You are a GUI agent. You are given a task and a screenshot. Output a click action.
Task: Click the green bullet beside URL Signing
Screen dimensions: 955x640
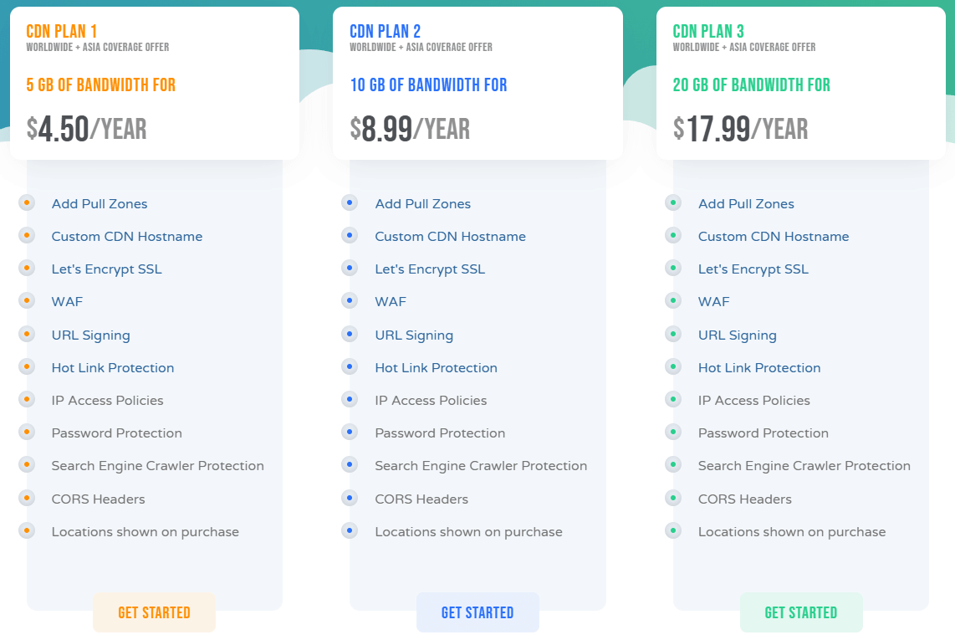673,333
